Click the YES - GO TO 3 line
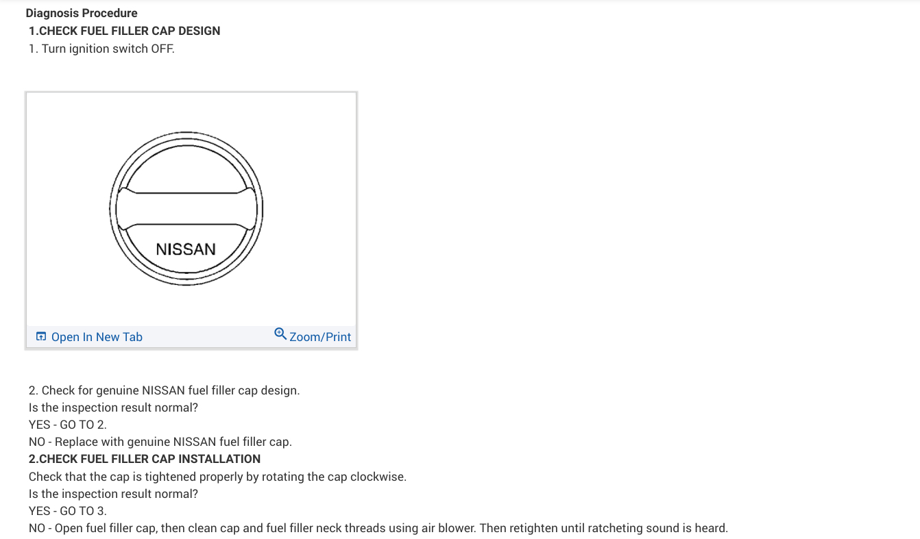 tap(68, 511)
